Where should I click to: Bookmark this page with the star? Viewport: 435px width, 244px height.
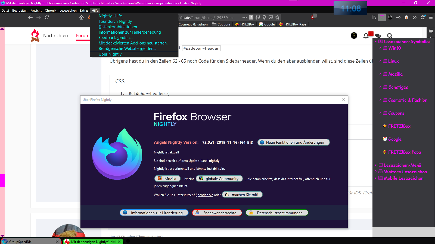click(277, 17)
